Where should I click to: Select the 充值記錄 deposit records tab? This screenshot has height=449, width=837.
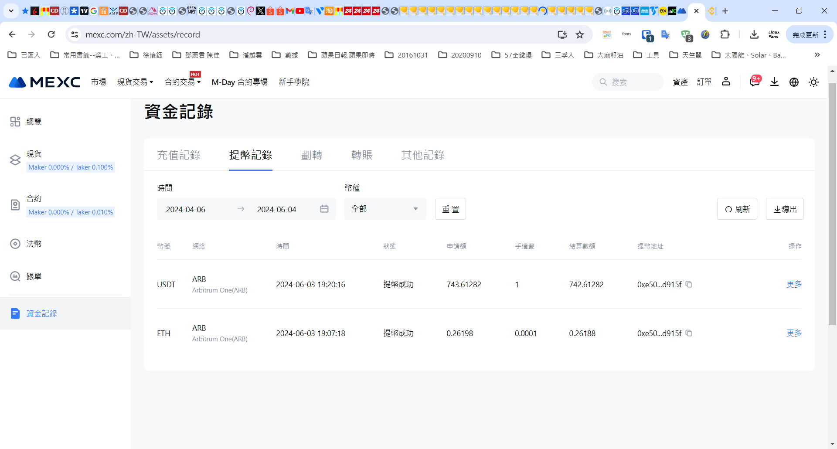click(x=179, y=155)
